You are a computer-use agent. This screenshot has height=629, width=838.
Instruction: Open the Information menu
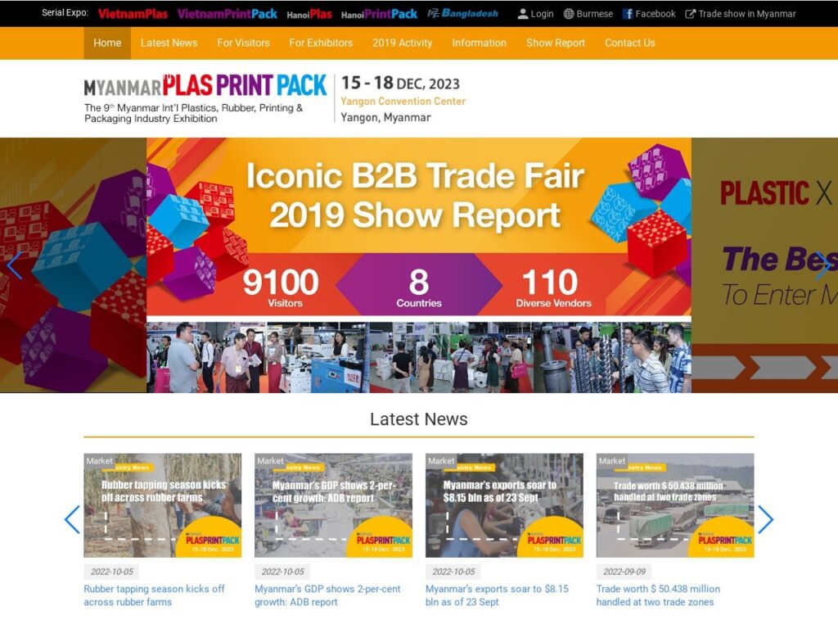(x=479, y=43)
